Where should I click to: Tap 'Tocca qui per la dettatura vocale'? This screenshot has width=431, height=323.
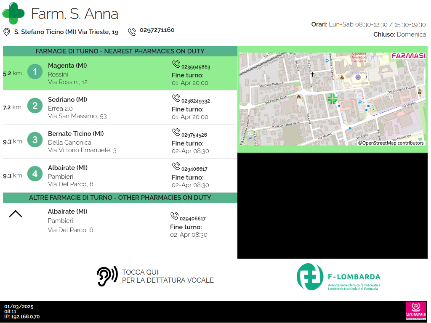pyautogui.click(x=168, y=276)
